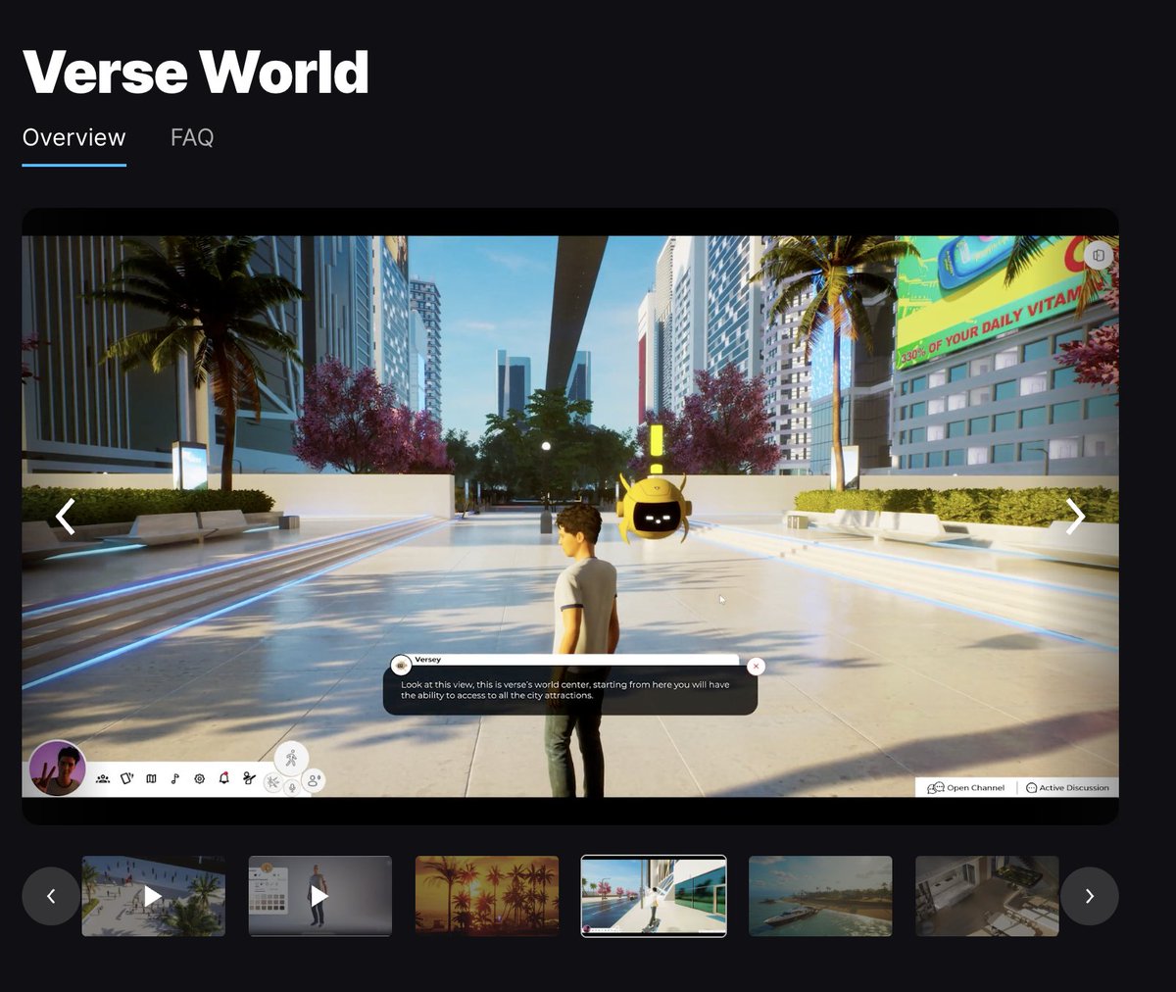Viewport: 1176px width, 992px height.
Task: Play the avatar customization video thumbnail
Action: 320,896
